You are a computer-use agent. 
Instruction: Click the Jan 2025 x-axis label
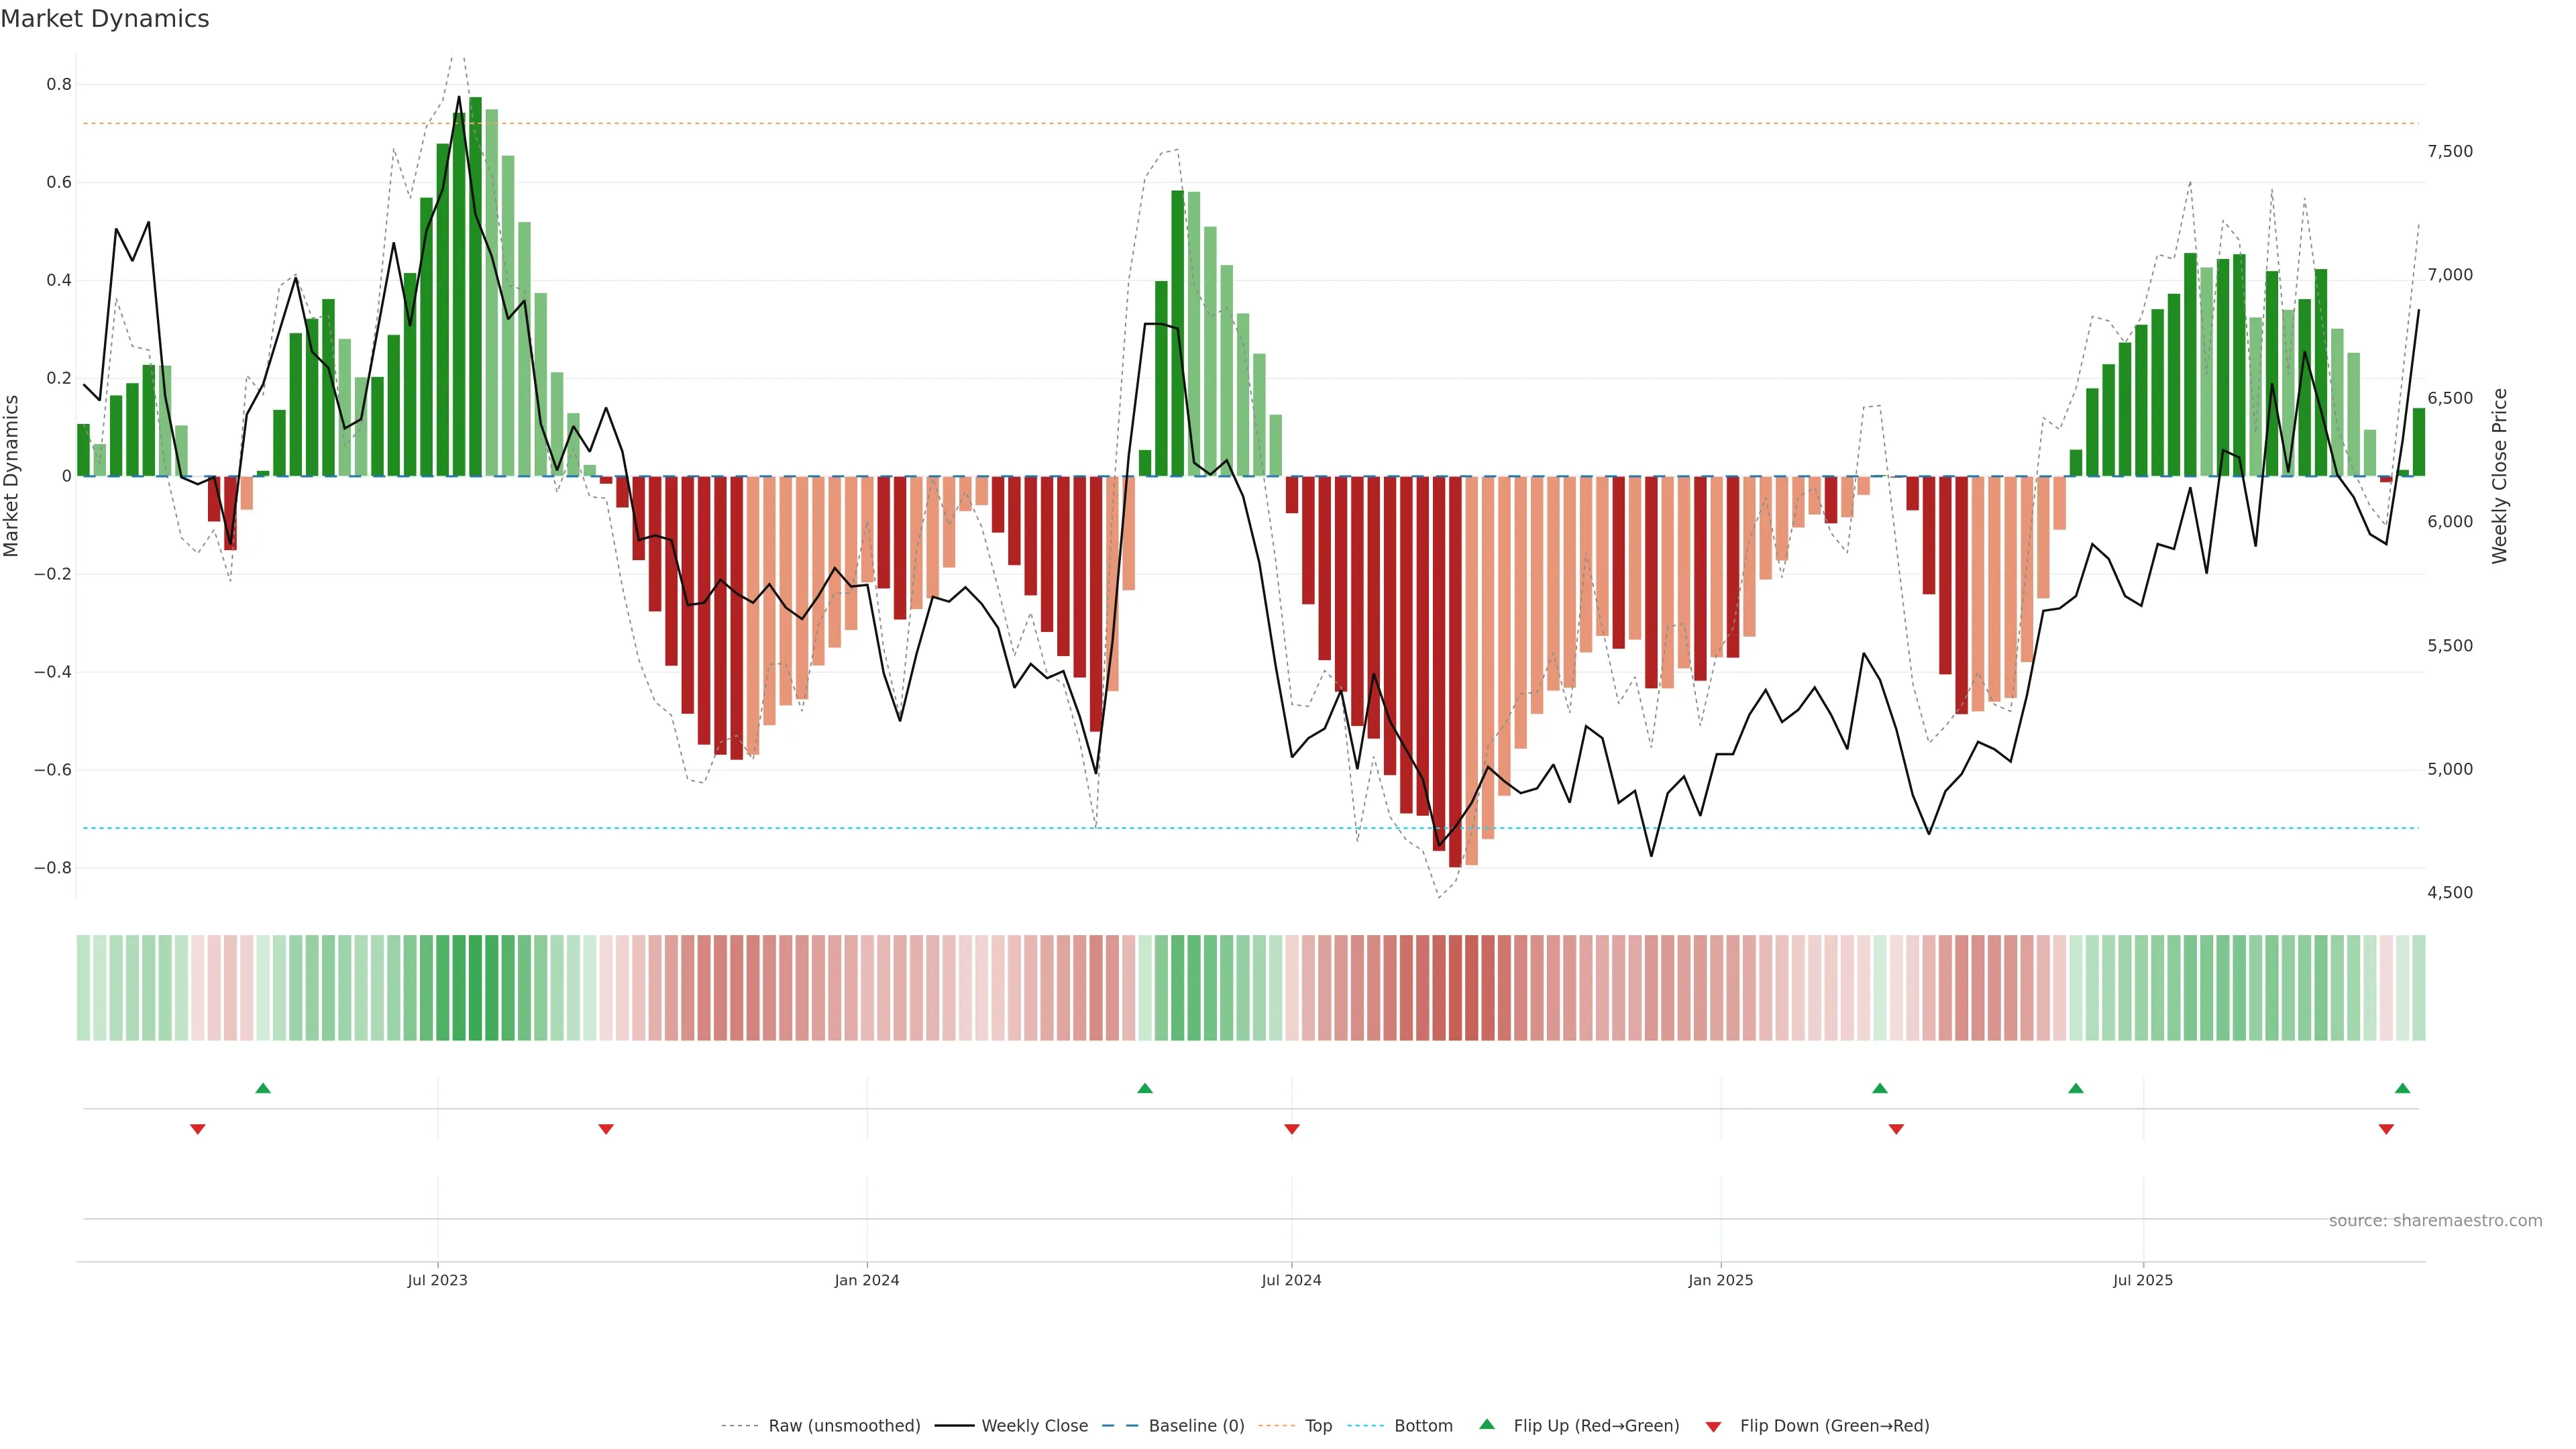point(1720,1280)
